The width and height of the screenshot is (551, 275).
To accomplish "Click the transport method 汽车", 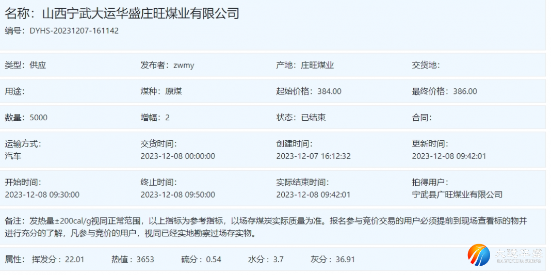I will tap(13, 156).
